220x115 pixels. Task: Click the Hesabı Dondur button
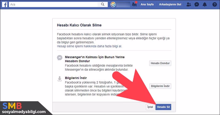tap(160, 63)
